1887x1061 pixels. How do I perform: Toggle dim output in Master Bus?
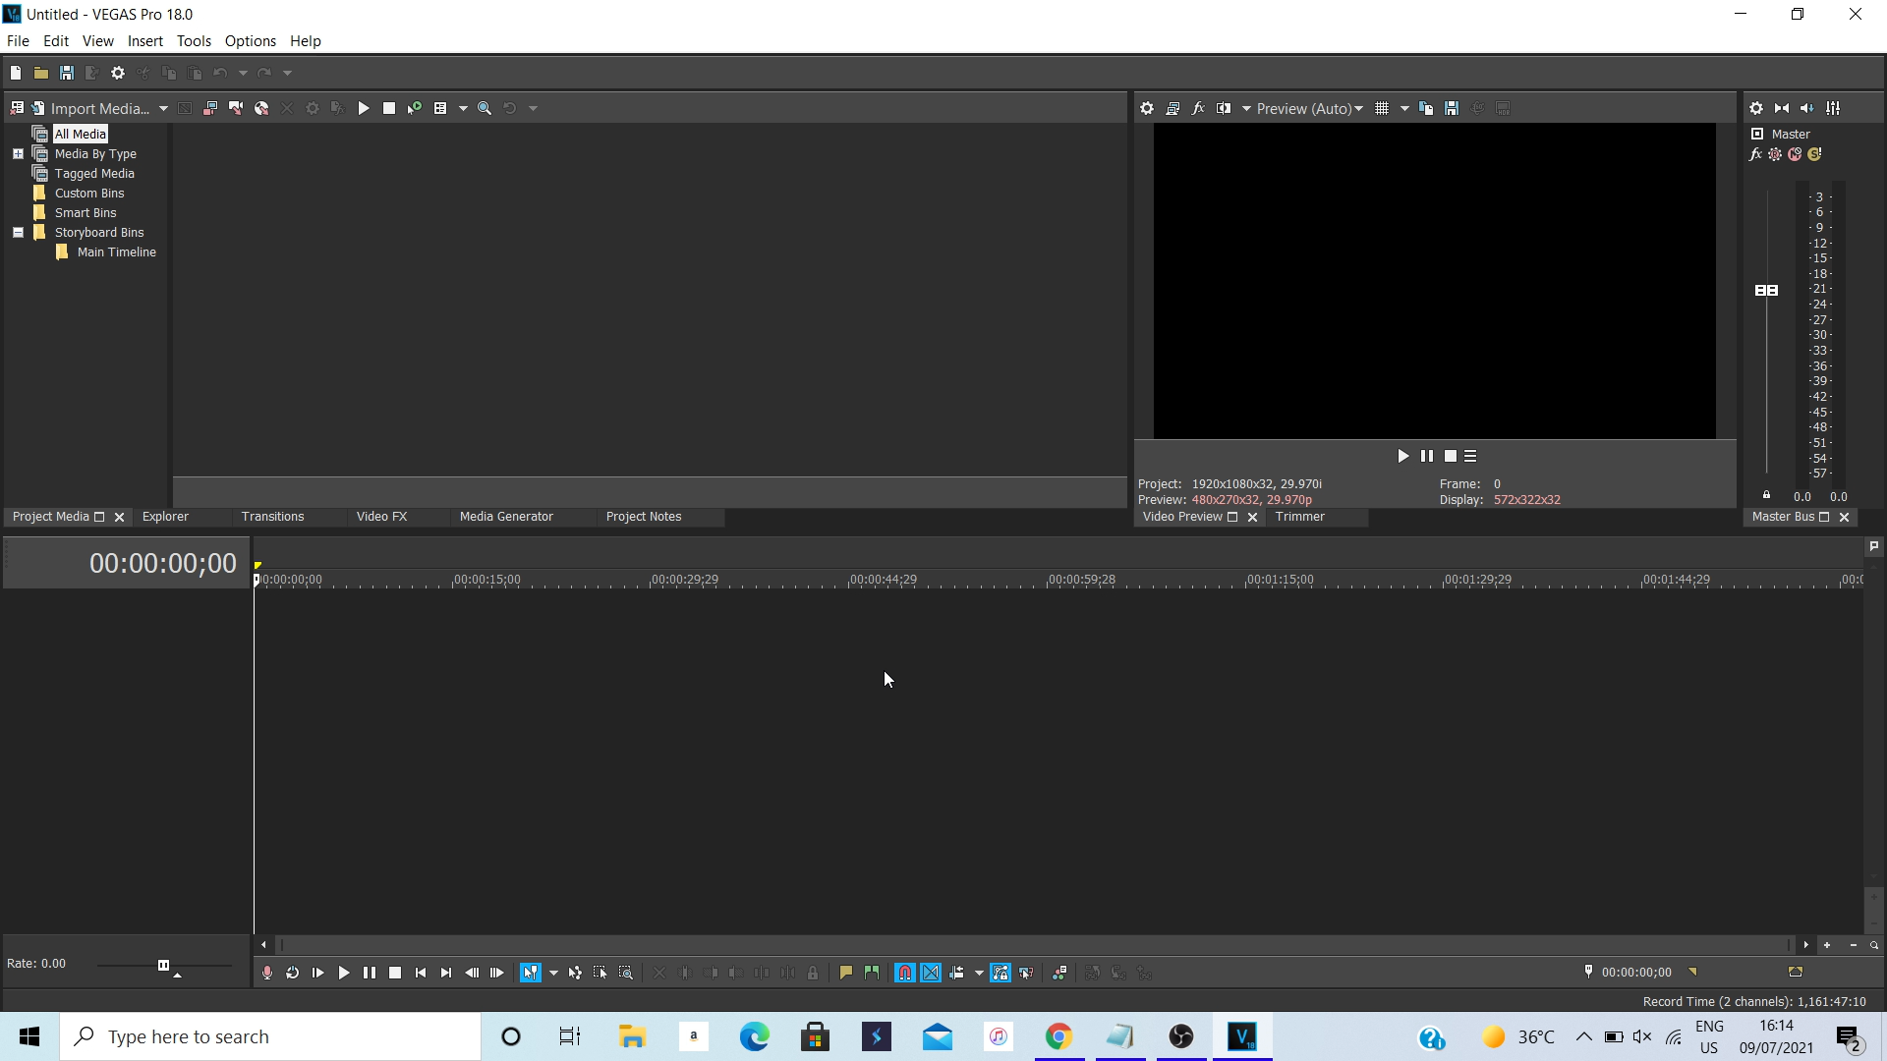[x=1807, y=108]
